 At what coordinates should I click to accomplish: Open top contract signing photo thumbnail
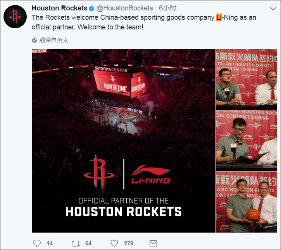click(246, 79)
